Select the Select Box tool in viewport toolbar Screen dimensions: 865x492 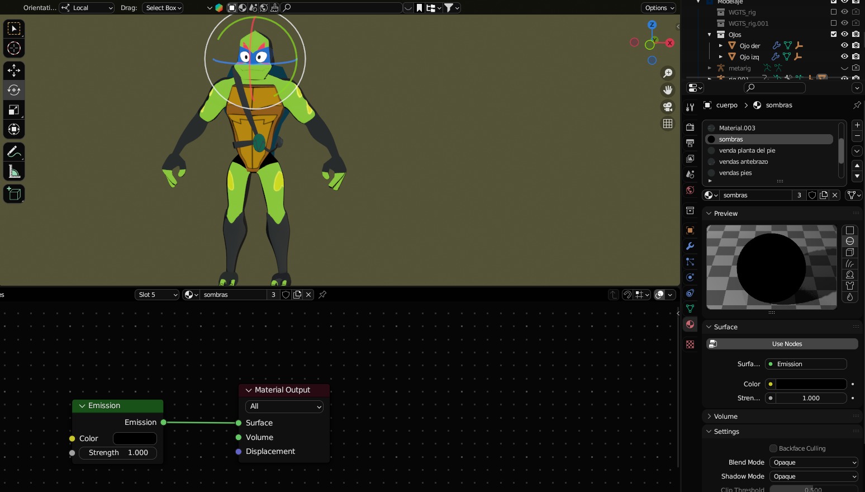[x=14, y=29]
